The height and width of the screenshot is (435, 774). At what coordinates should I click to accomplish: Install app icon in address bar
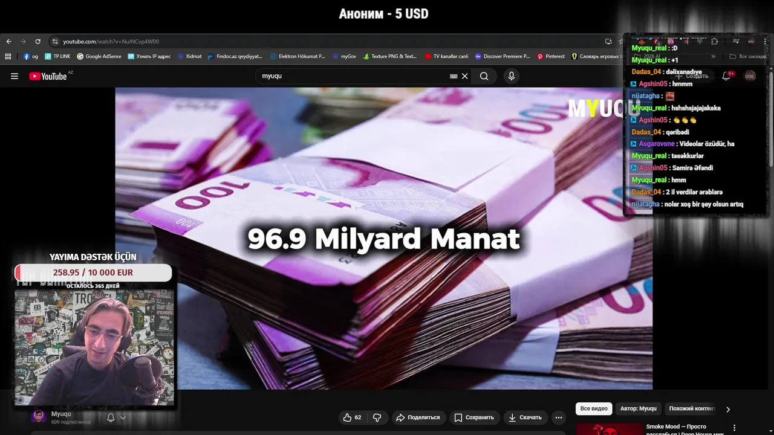[x=608, y=42]
